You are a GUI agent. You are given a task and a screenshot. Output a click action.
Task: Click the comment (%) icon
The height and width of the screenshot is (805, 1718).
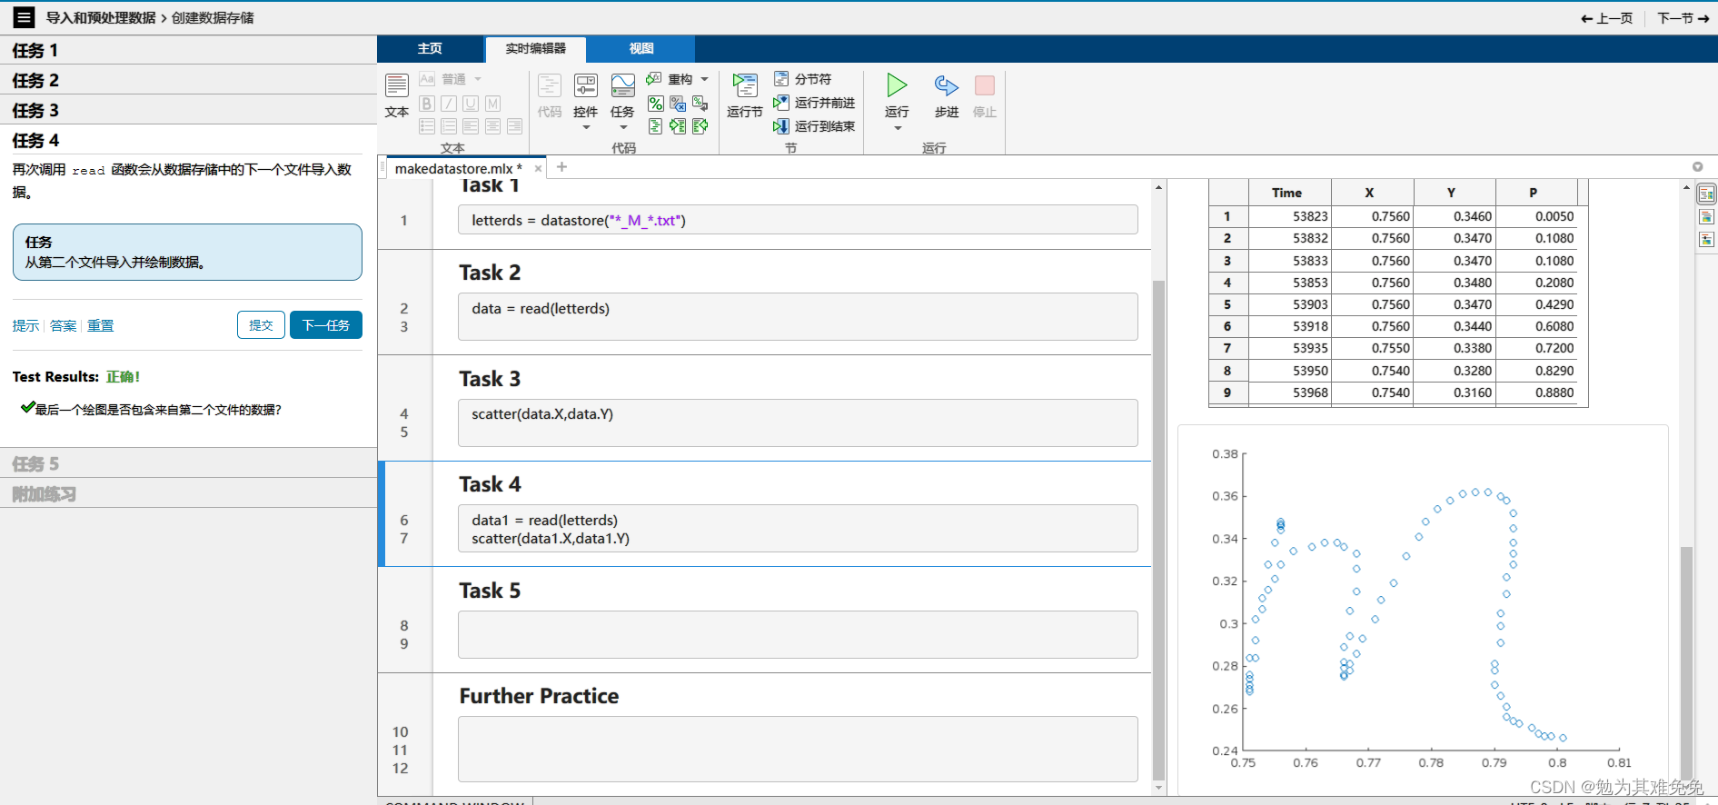click(655, 104)
